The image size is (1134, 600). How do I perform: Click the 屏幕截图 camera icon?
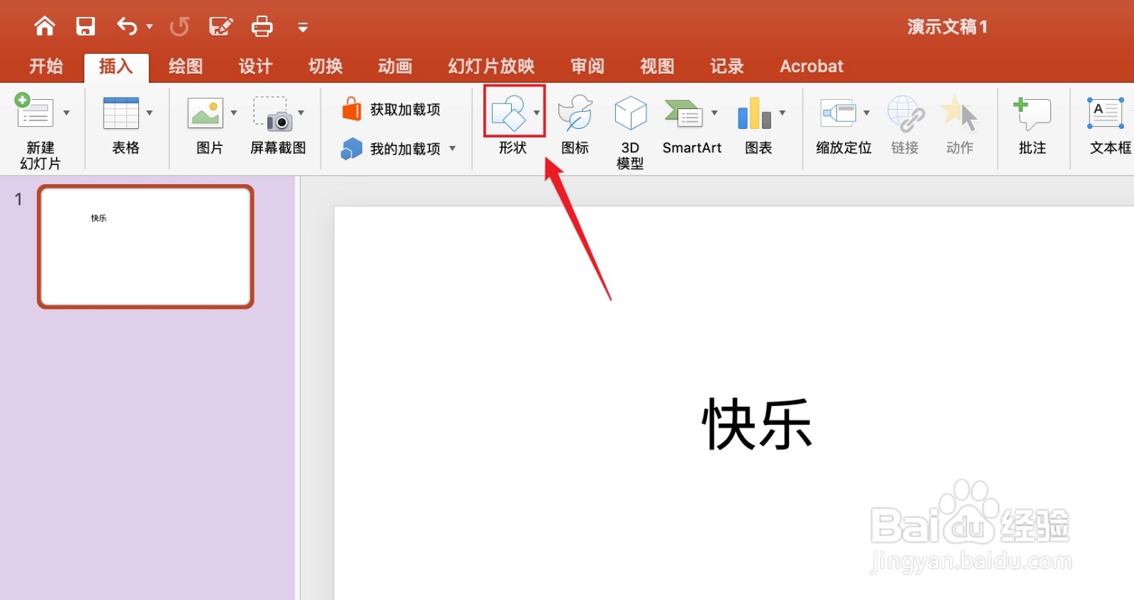pos(274,113)
